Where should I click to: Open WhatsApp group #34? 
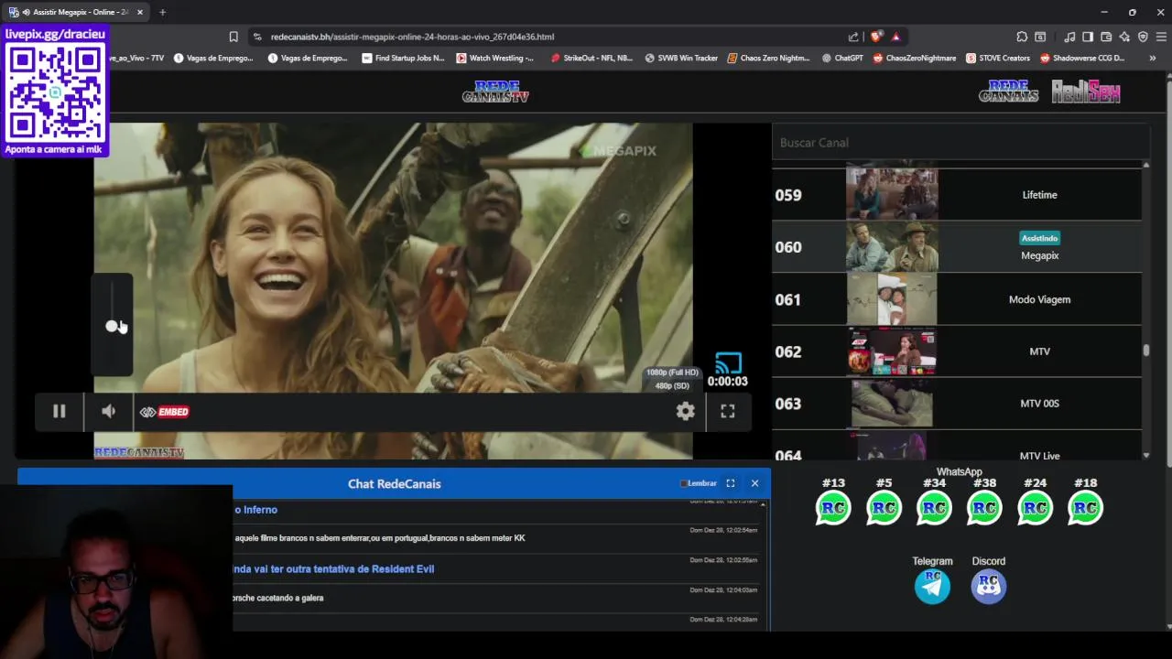[x=934, y=508]
